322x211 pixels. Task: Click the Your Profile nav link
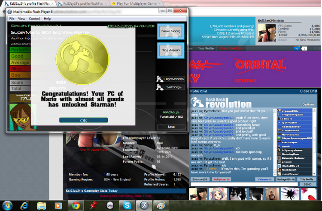pos(206,48)
